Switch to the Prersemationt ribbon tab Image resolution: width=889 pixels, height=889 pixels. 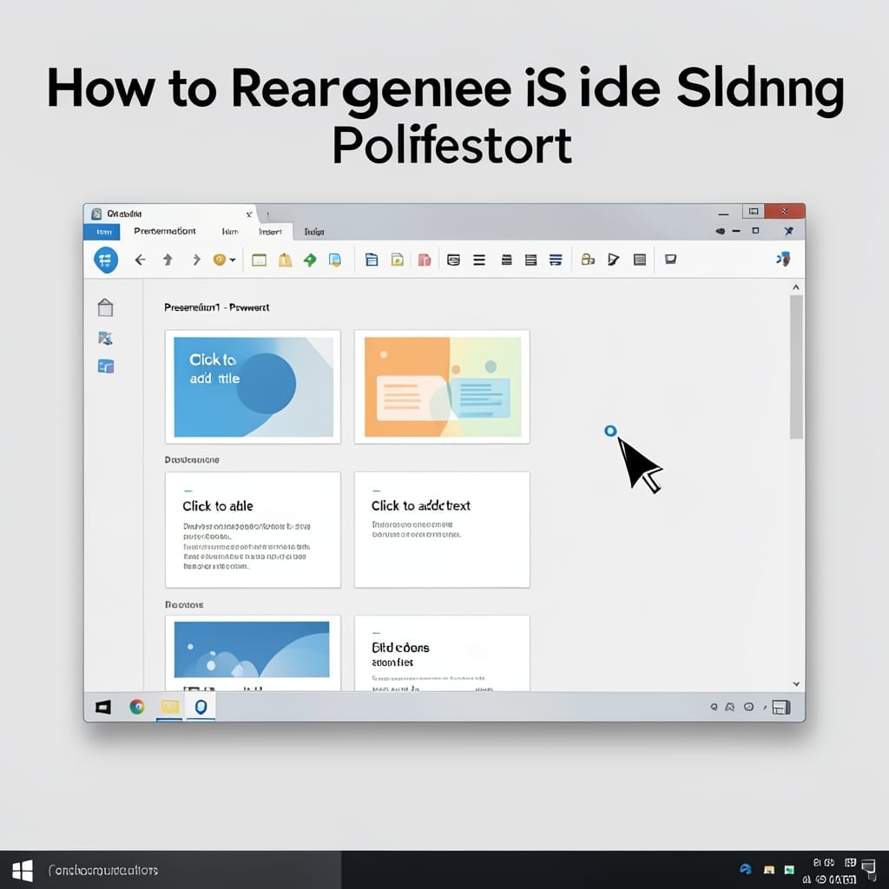pos(164,231)
